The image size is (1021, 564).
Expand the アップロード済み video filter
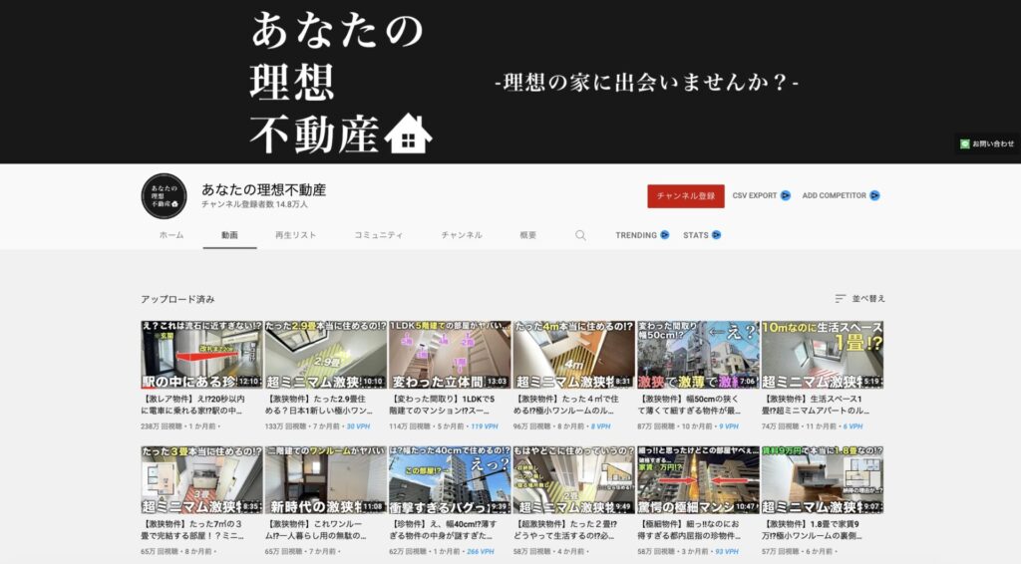(177, 299)
